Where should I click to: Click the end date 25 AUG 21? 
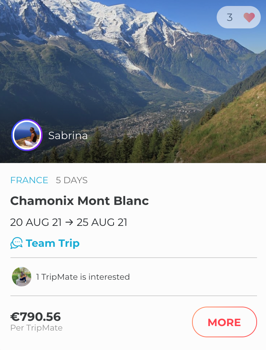[102, 222]
